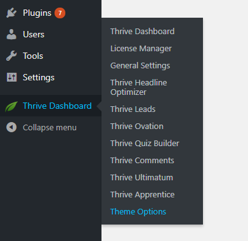Open Thrive Headline Optimizer
This screenshot has height=241, width=248.
(x=138, y=87)
